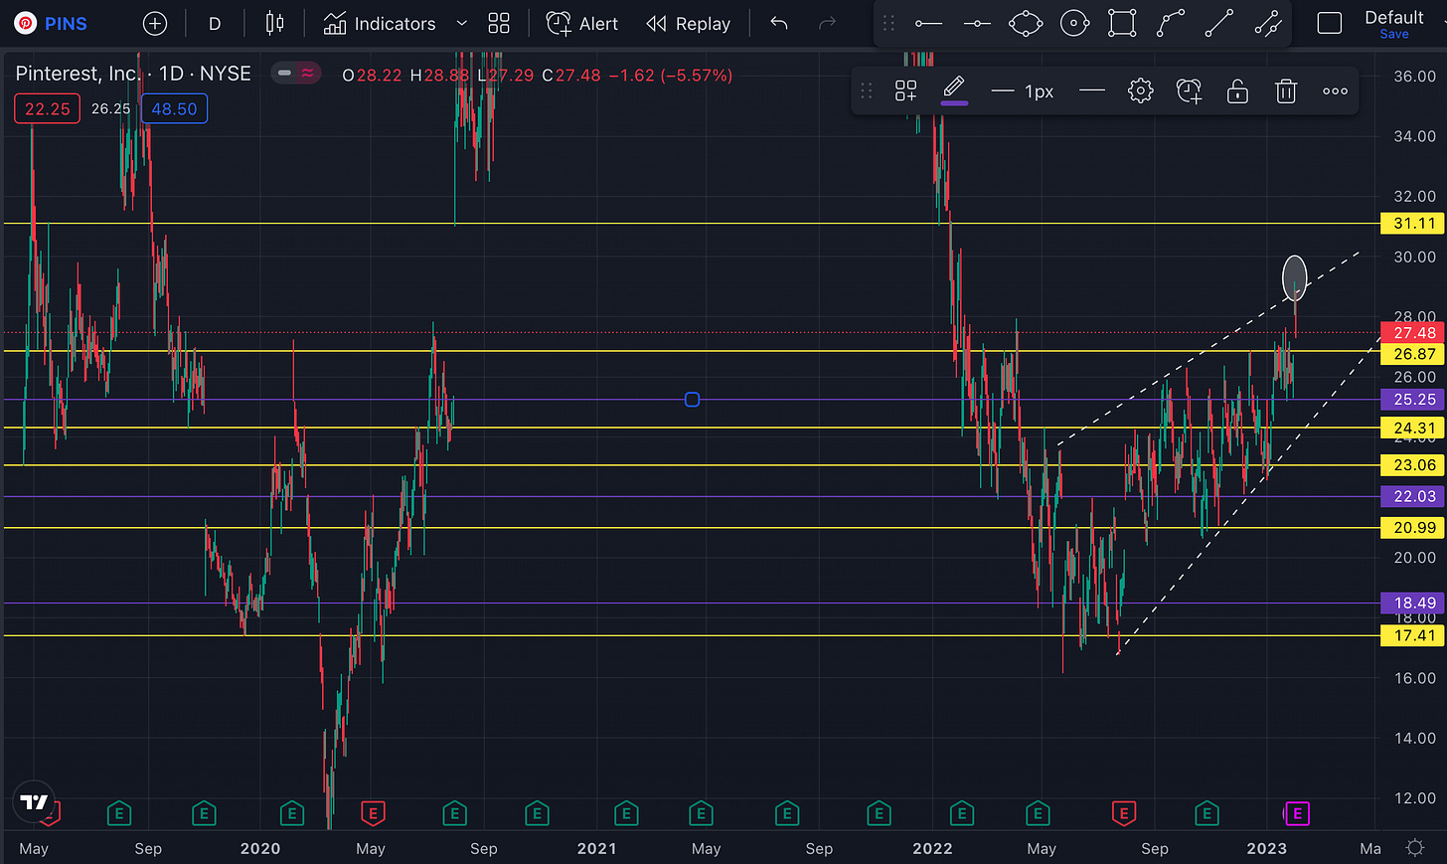
Task: Toggle lock on the selected drawing
Action: (1237, 91)
